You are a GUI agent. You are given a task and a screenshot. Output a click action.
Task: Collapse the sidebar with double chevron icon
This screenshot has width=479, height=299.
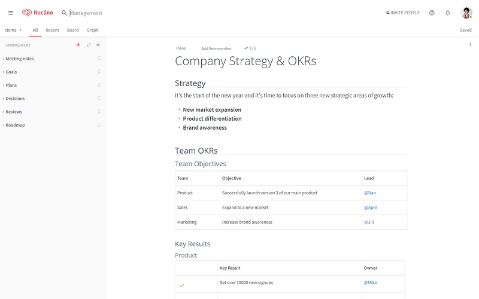pyautogui.click(x=98, y=45)
